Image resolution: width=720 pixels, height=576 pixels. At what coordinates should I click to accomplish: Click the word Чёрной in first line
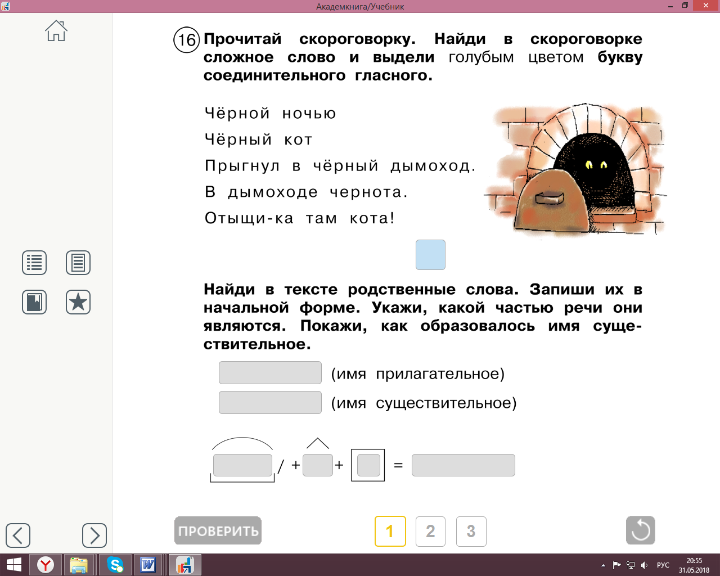[237, 113]
